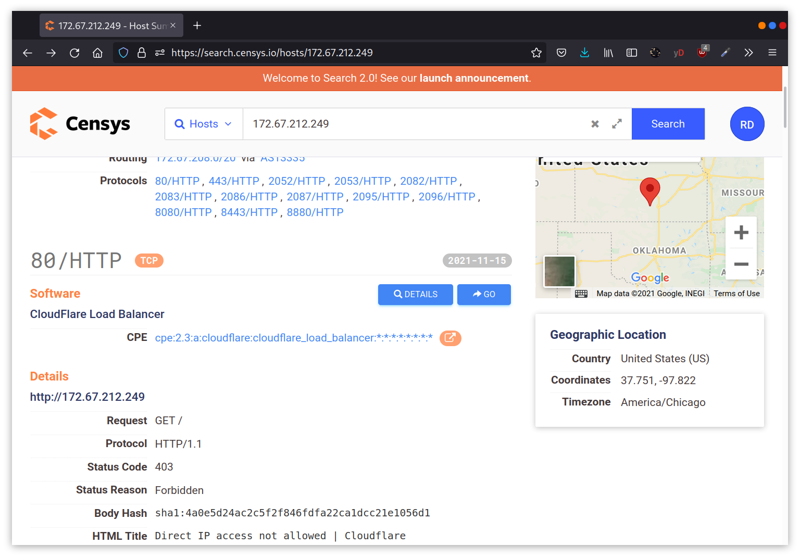Select the status code 403 value
The height and width of the screenshot is (558, 800).
point(164,467)
